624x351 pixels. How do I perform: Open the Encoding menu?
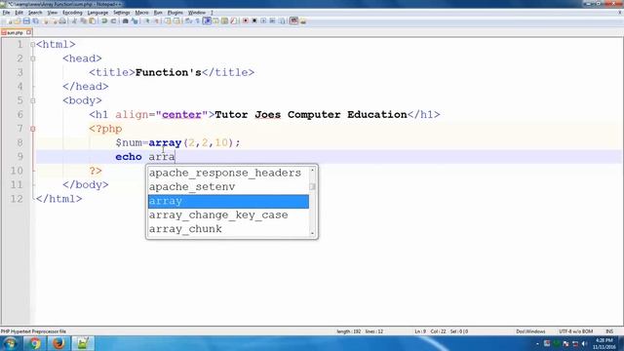coord(72,13)
